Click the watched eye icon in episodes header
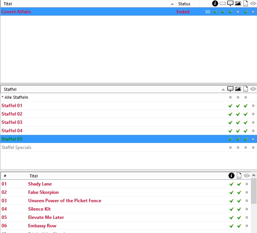 (x=247, y=176)
